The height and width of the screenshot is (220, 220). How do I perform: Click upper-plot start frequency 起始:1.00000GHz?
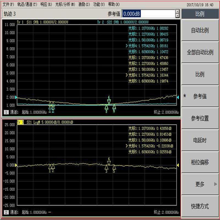tap(34, 112)
